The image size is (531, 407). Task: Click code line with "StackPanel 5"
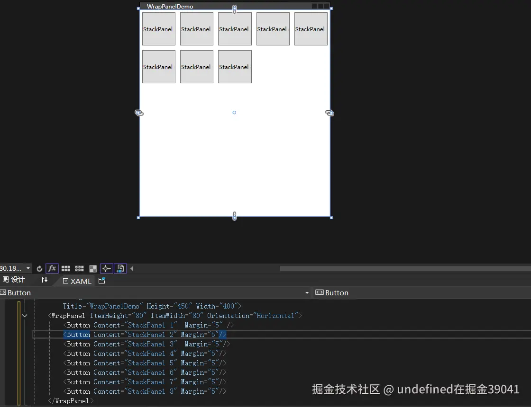click(x=145, y=363)
